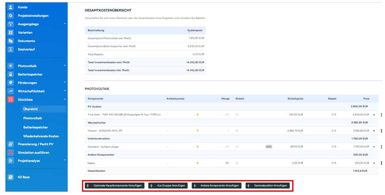385x195 pixels.
Task: Expand the Projektanalyse sidebar section
Action: (x=65, y=161)
